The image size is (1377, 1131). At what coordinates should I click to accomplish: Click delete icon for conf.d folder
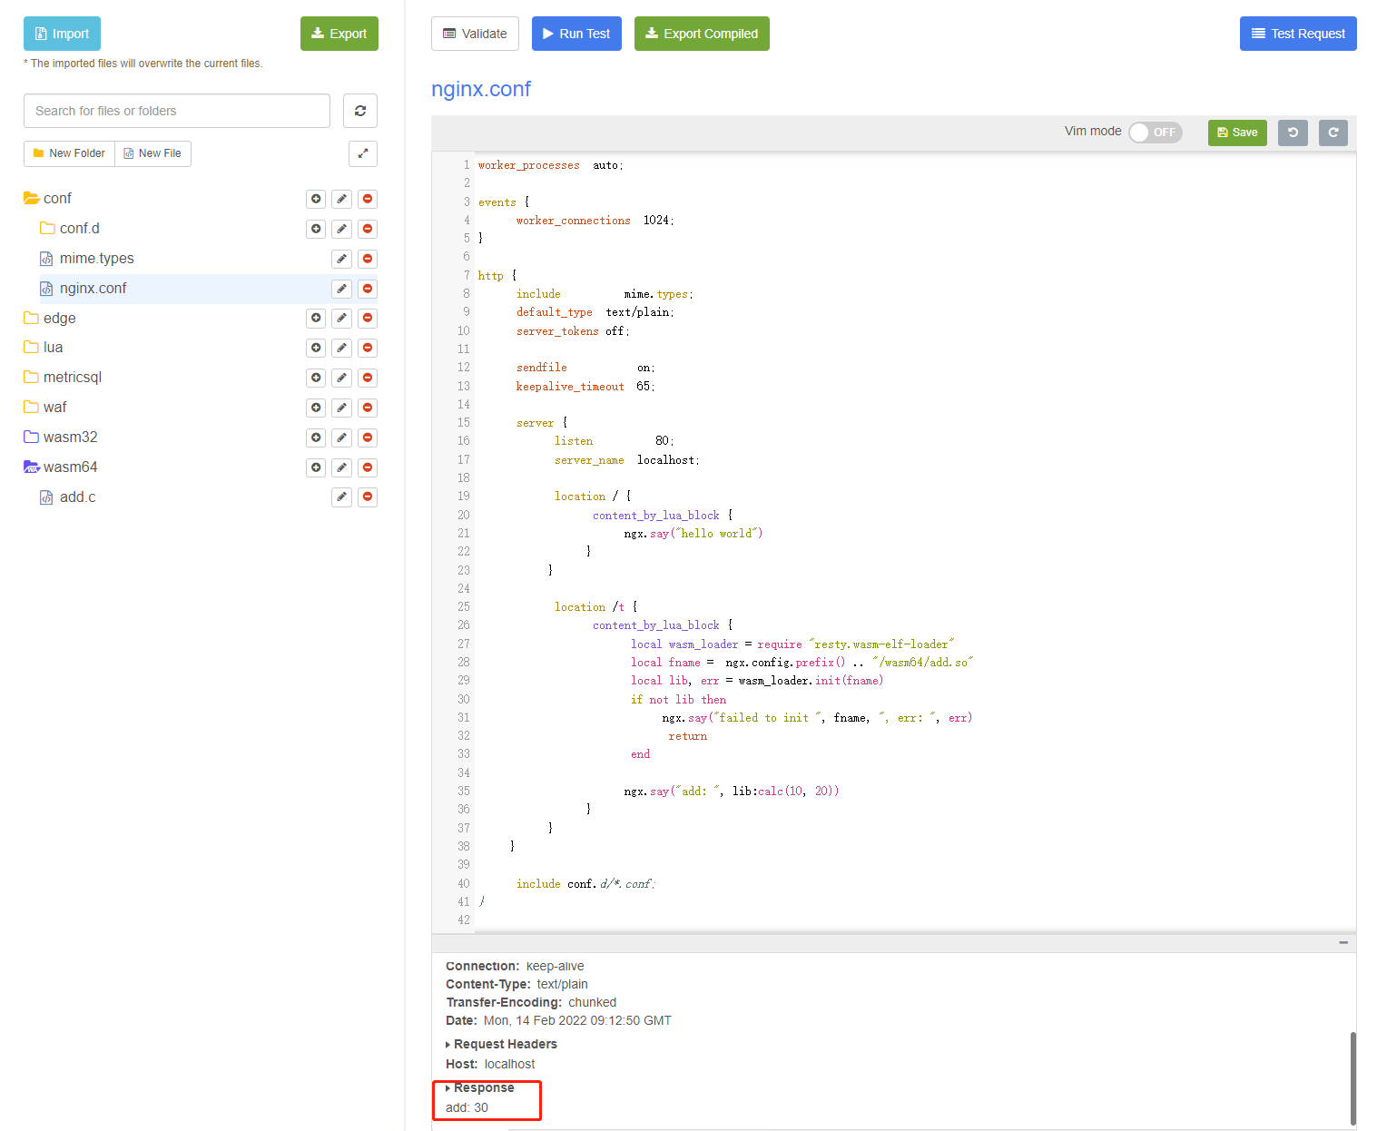[x=368, y=229]
